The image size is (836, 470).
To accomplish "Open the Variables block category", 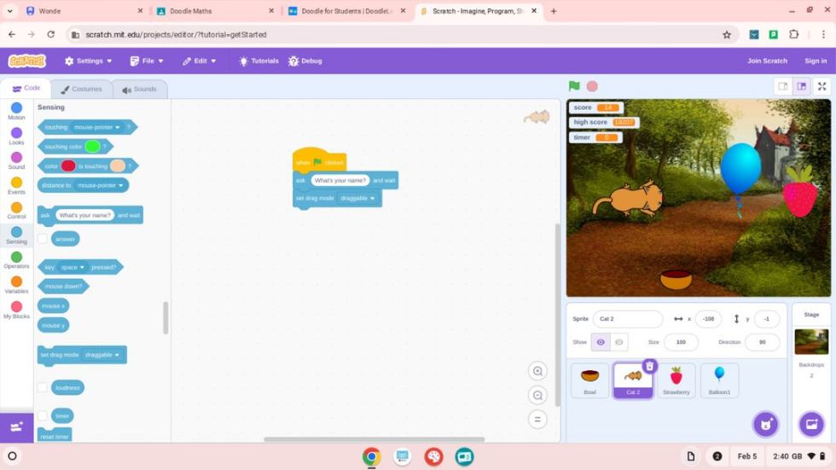I will pyautogui.click(x=16, y=285).
